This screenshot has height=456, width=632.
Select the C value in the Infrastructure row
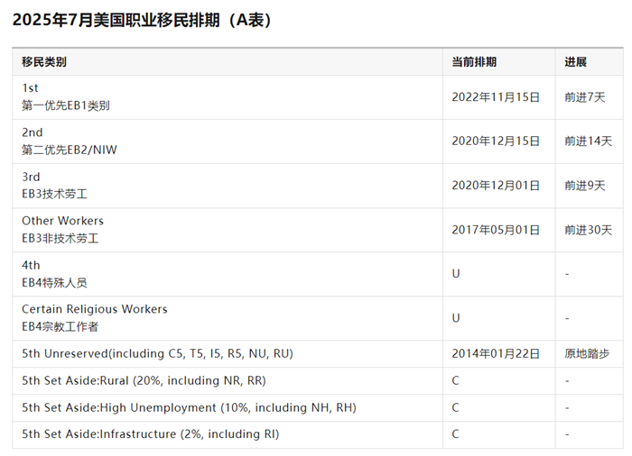point(455,434)
